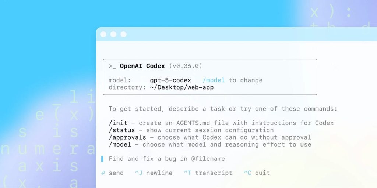
Task: Click the directory path ~/Desktop/web-app
Action: coord(182,87)
